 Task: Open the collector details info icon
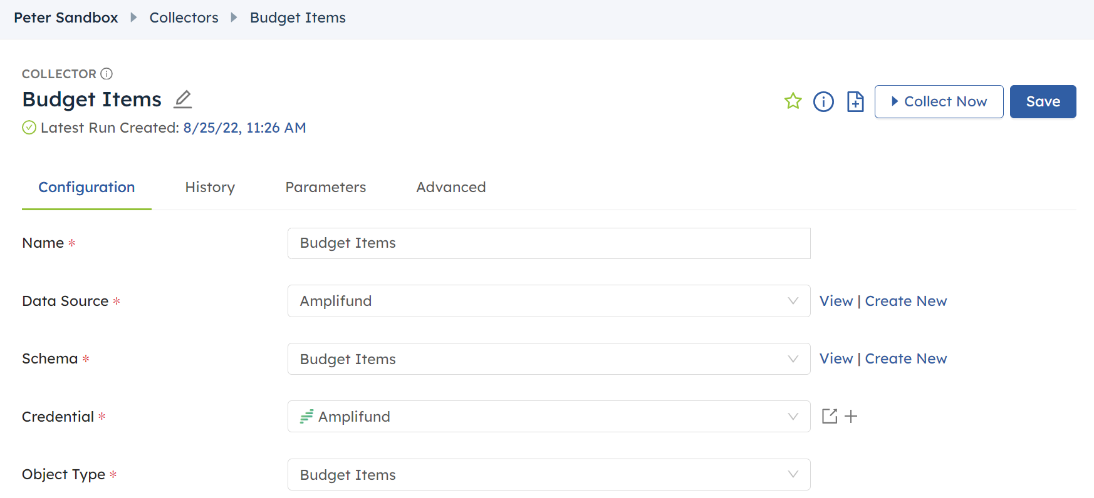point(823,101)
